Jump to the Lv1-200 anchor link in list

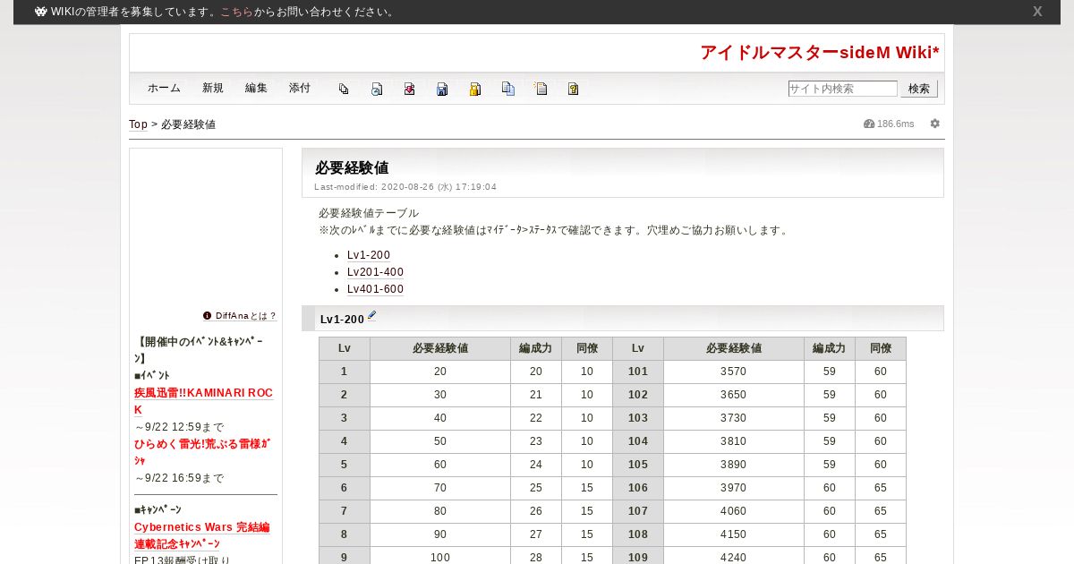(x=369, y=255)
